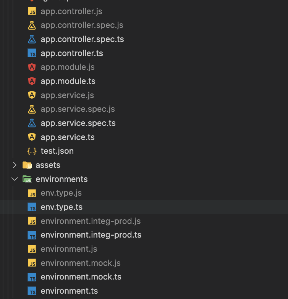Open the highlighted env.type.ts file

click(61, 207)
